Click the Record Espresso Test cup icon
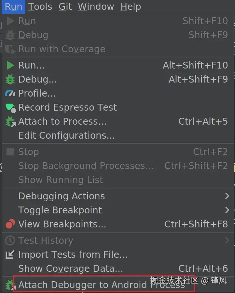The image size is (235, 293). (x=10, y=107)
